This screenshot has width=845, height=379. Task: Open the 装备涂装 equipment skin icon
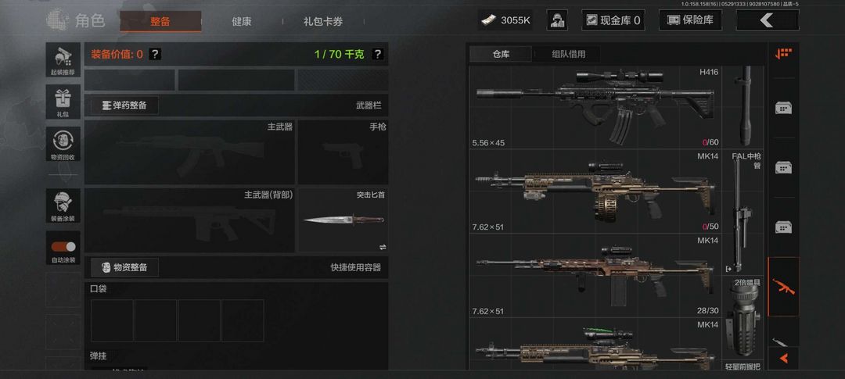(63, 205)
